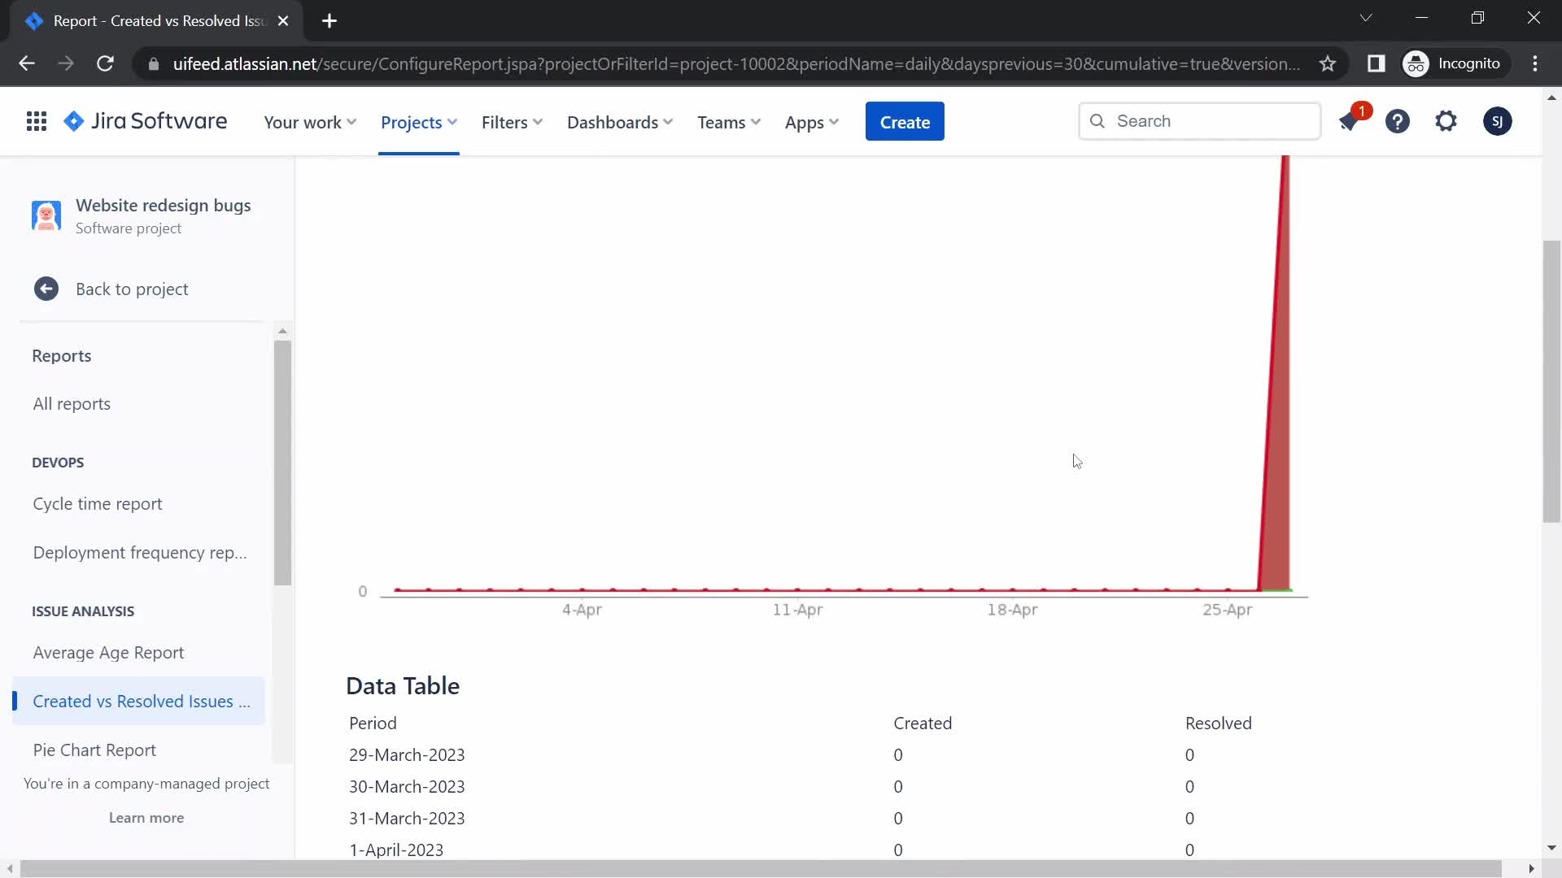Click the 30-March-2023 period cell
The width and height of the screenshot is (1562, 878).
pyautogui.click(x=407, y=787)
